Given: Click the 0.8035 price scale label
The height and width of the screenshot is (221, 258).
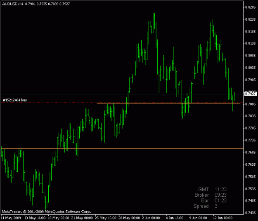Looking at the screenshot, I should point(251,68).
